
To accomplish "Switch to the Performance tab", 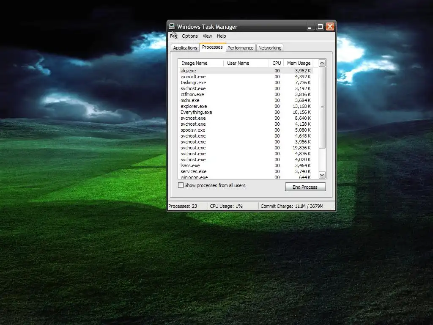I will (241, 48).
